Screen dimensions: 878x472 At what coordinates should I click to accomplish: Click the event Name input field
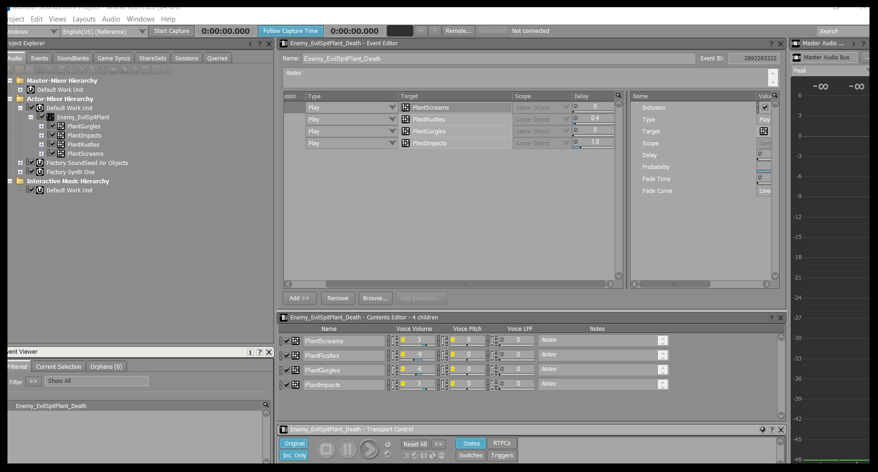tap(498, 58)
